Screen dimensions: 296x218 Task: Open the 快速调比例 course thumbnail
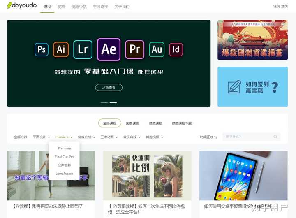(147, 176)
